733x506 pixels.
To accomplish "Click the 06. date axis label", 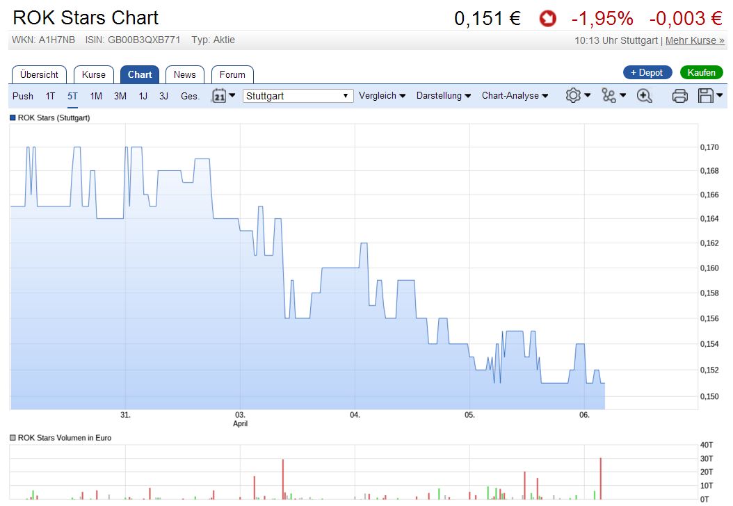I will (x=584, y=415).
